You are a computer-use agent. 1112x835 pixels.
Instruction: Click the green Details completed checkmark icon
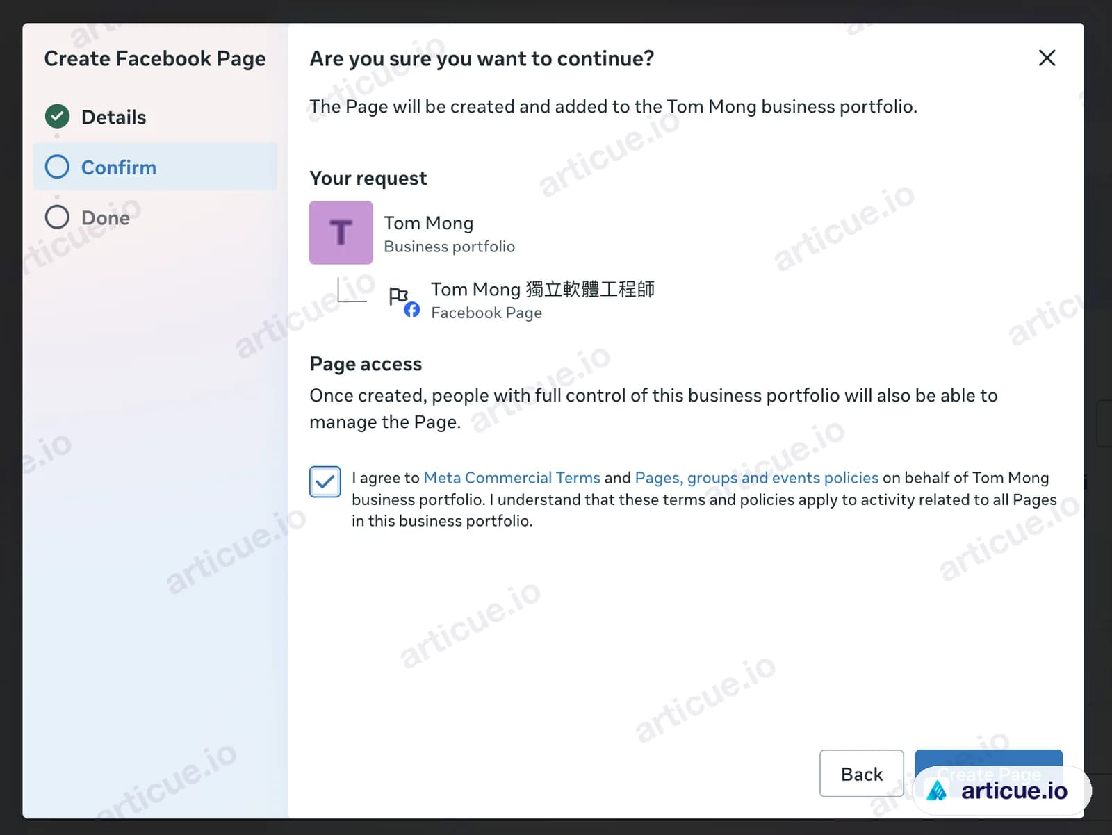click(57, 116)
